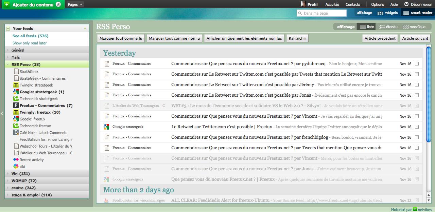The height and width of the screenshot is (212, 435).
Task: Select the Freetux - Commentaires (7) feed icon
Action: [x=16, y=105]
